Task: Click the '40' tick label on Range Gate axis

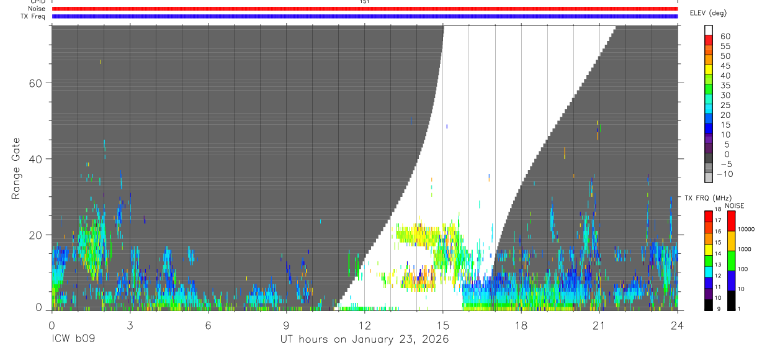Action: 35,159
